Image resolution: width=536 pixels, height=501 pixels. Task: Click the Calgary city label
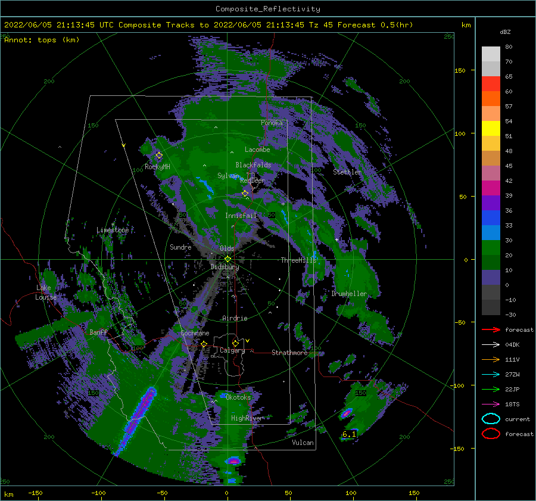232,350
